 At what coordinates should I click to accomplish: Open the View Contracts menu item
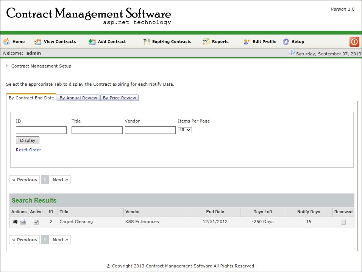(x=60, y=42)
